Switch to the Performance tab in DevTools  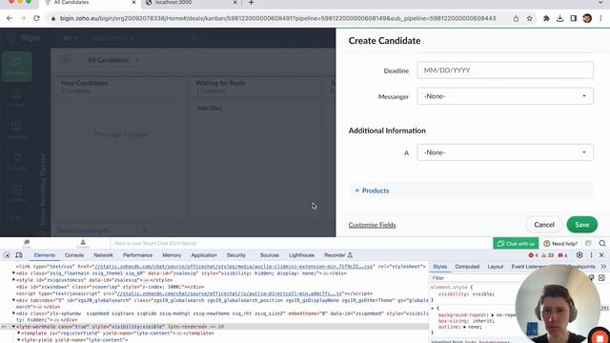[137, 255]
